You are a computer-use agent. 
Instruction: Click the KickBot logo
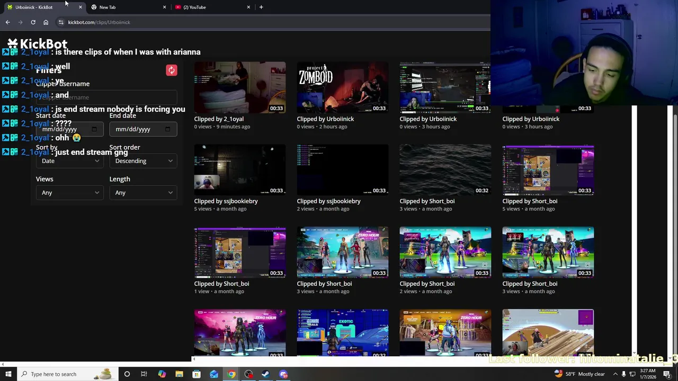tap(37, 44)
